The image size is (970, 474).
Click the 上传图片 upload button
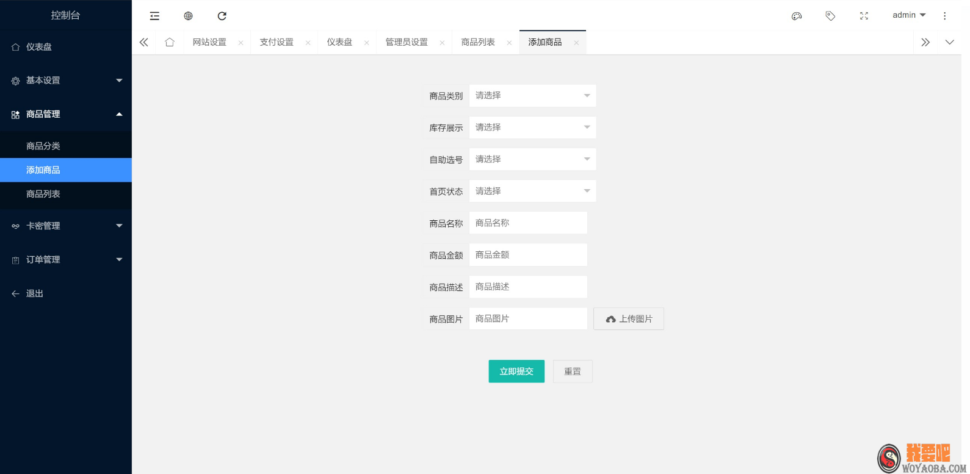point(629,319)
